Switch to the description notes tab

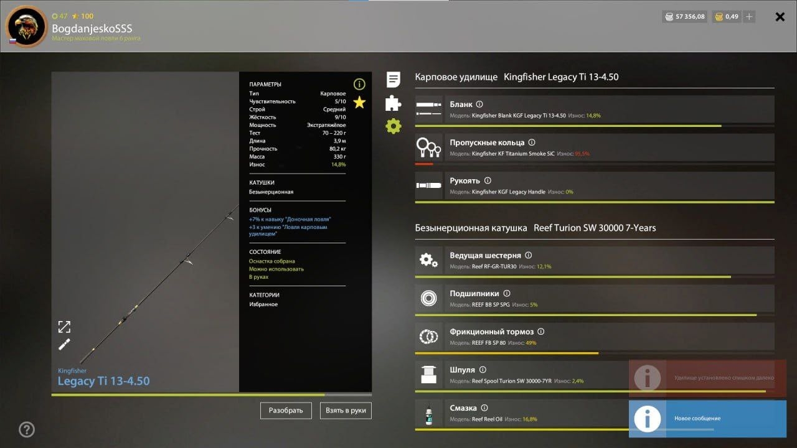(x=394, y=79)
